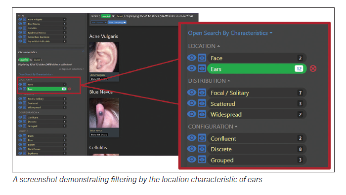
Task: Click boxed eye icon for Confluent in enlarged callout
Action: pos(202,138)
